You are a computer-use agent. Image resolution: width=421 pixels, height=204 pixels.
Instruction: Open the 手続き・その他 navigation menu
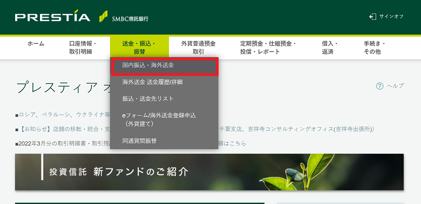[x=374, y=48]
